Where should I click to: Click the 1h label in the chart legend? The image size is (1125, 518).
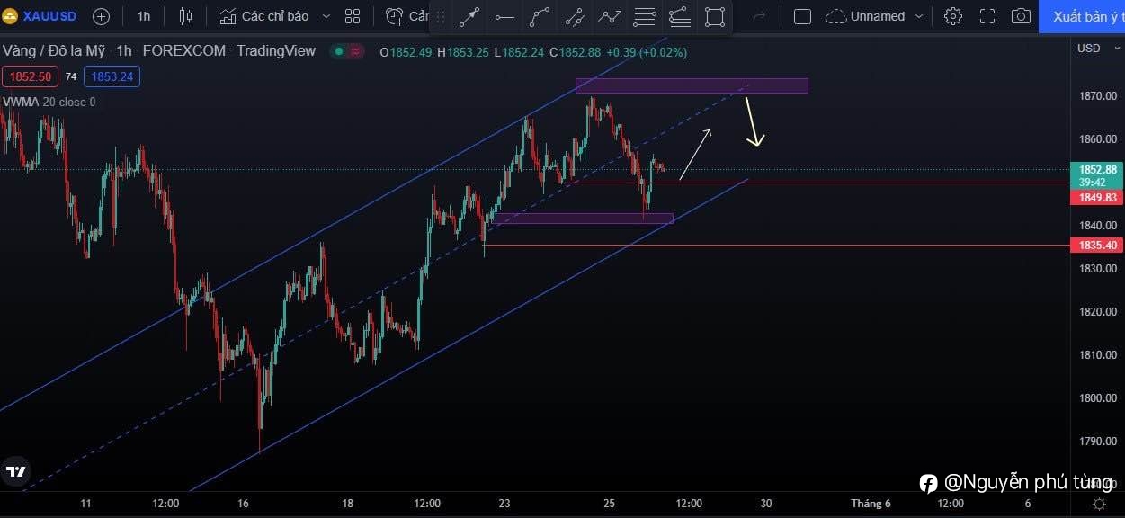click(x=124, y=51)
